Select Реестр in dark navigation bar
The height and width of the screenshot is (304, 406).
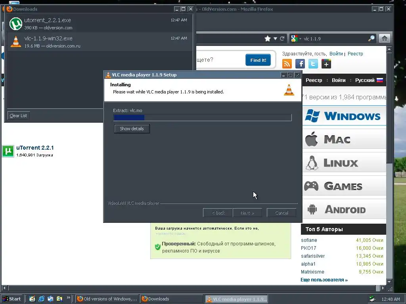point(314,80)
